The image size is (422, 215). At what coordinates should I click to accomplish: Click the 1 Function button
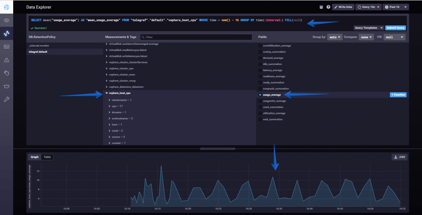[x=398, y=95]
